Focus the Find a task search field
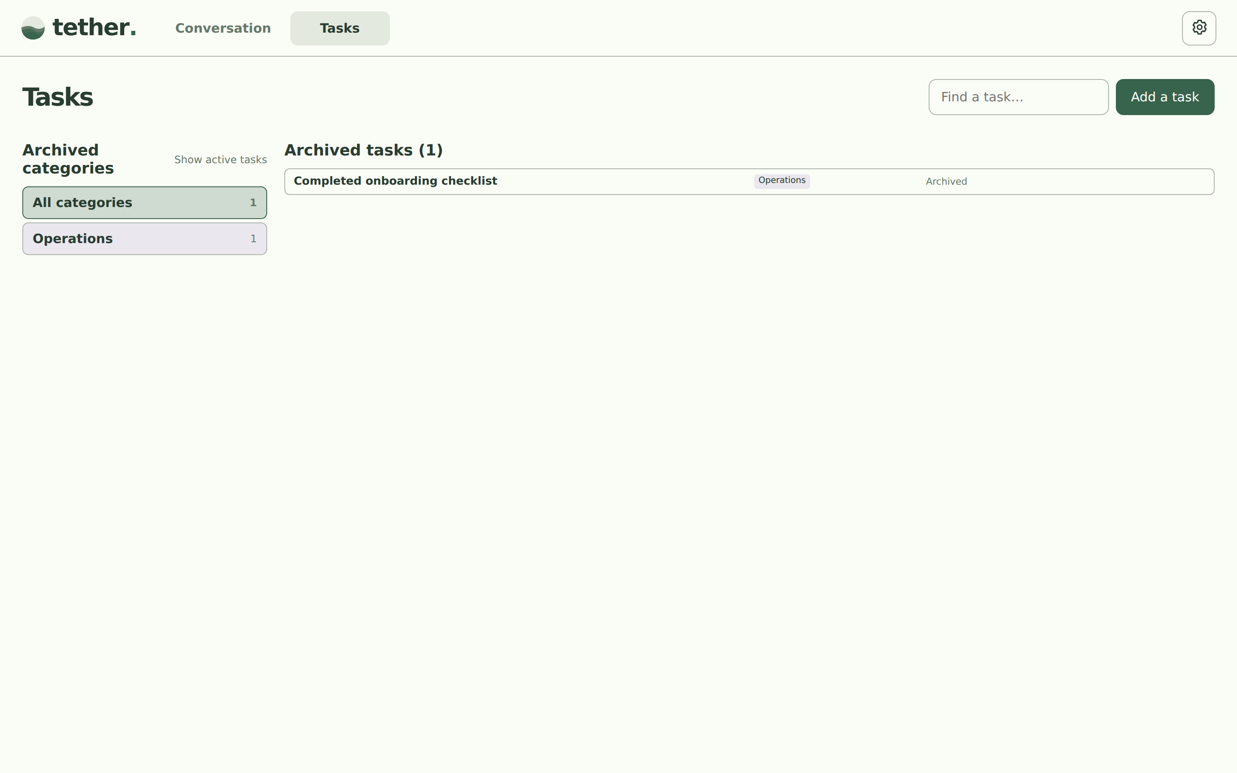The width and height of the screenshot is (1237, 773). pyautogui.click(x=1018, y=97)
